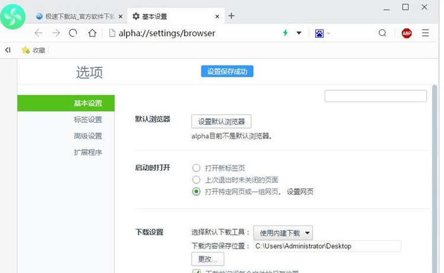Click the address bar URL alpha://settings/browser
Screen dimensions: 444x273
click(167, 33)
